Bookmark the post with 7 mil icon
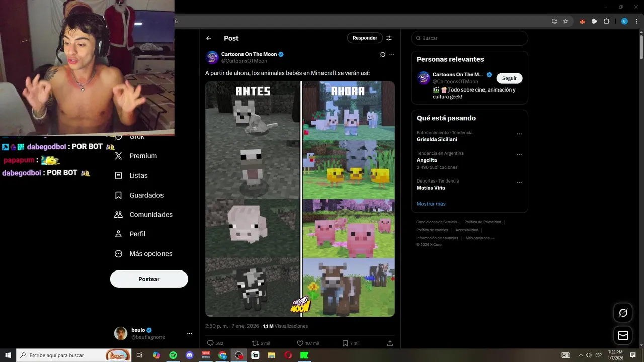The height and width of the screenshot is (362, 644). [x=345, y=343]
